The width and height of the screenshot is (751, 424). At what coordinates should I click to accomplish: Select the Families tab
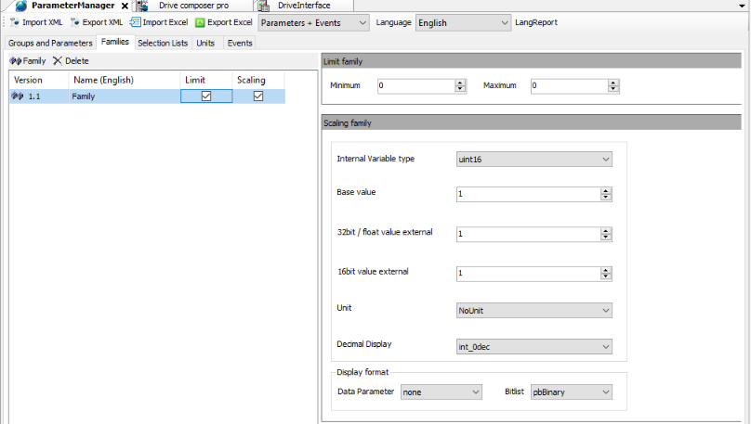(x=115, y=42)
